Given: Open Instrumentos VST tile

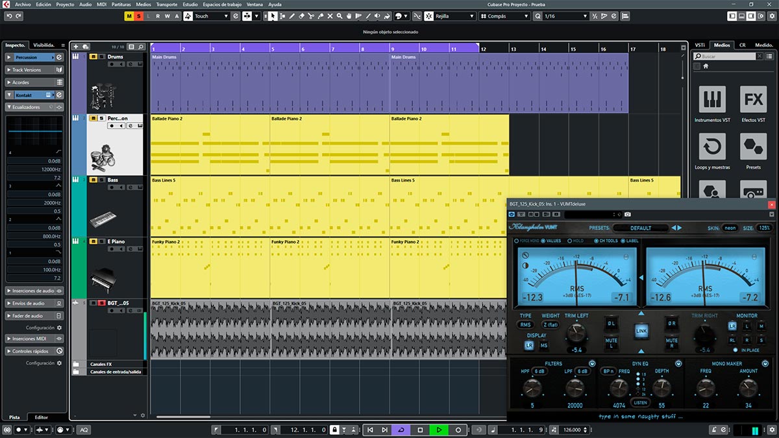Looking at the screenshot, I should (x=712, y=99).
